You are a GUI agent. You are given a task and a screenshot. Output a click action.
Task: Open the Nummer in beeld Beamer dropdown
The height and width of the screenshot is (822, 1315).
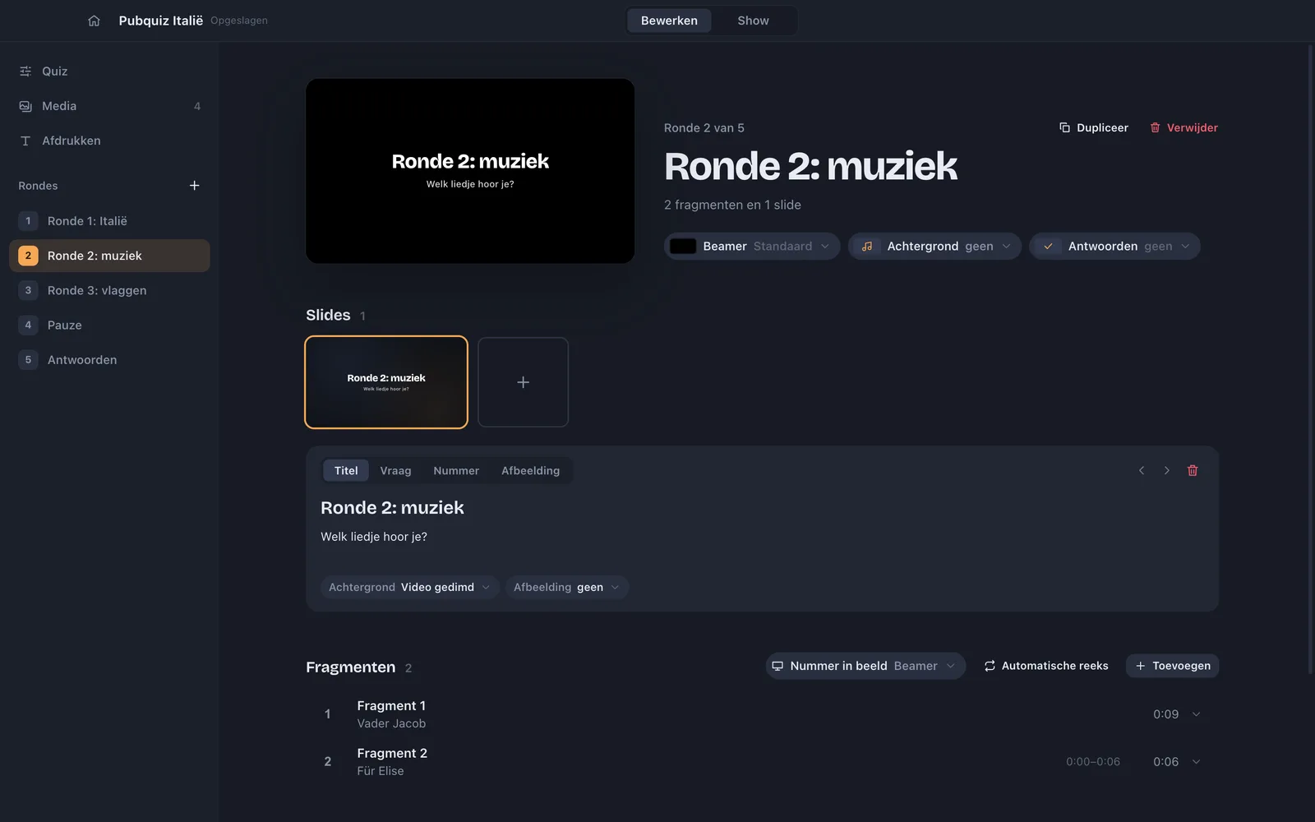pyautogui.click(x=865, y=666)
